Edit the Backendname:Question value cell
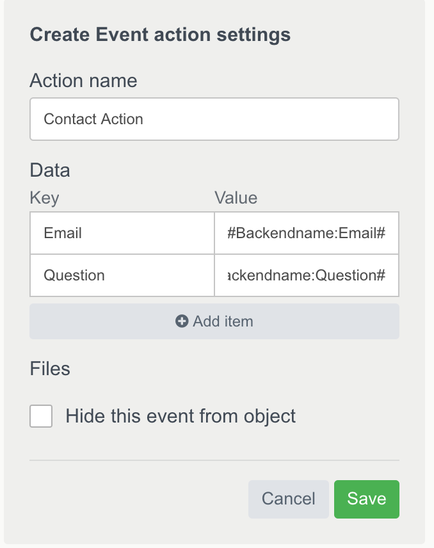The image size is (434, 548). tap(307, 275)
